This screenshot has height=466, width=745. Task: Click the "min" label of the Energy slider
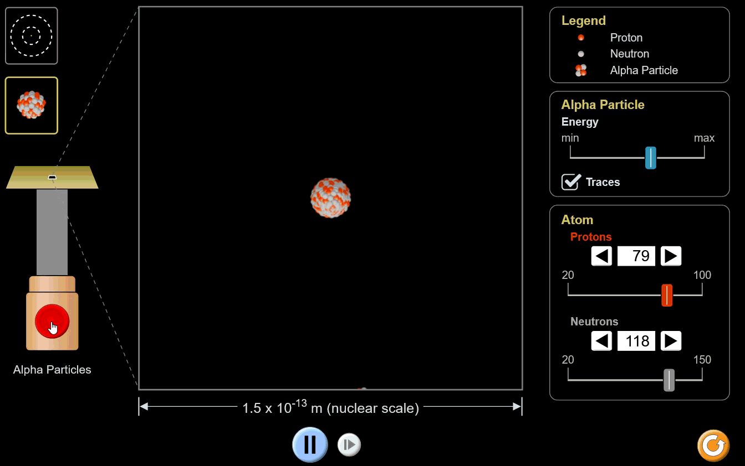point(570,138)
